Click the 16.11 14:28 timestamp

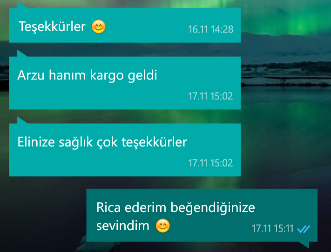click(211, 29)
